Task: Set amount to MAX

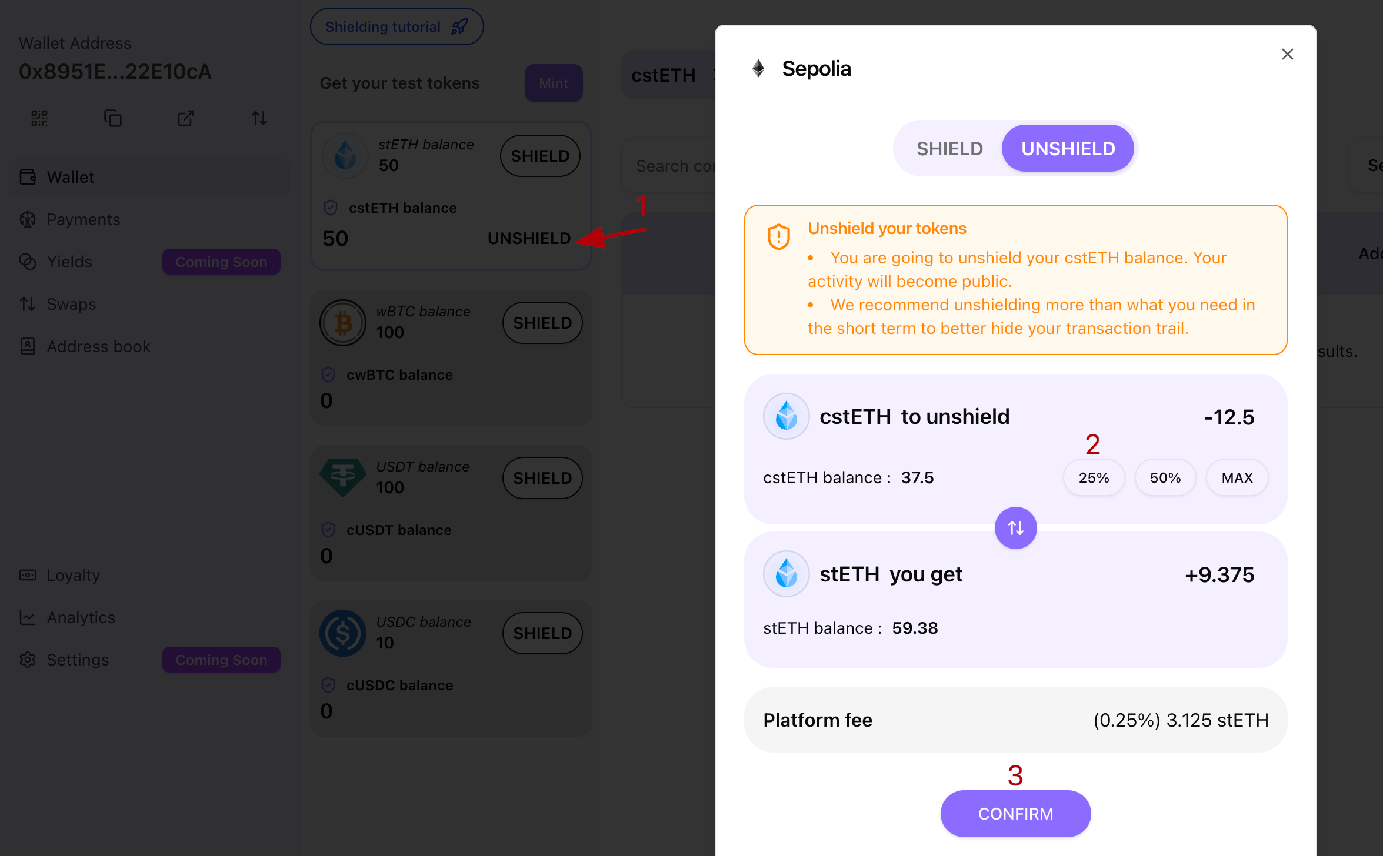Action: pos(1237,478)
